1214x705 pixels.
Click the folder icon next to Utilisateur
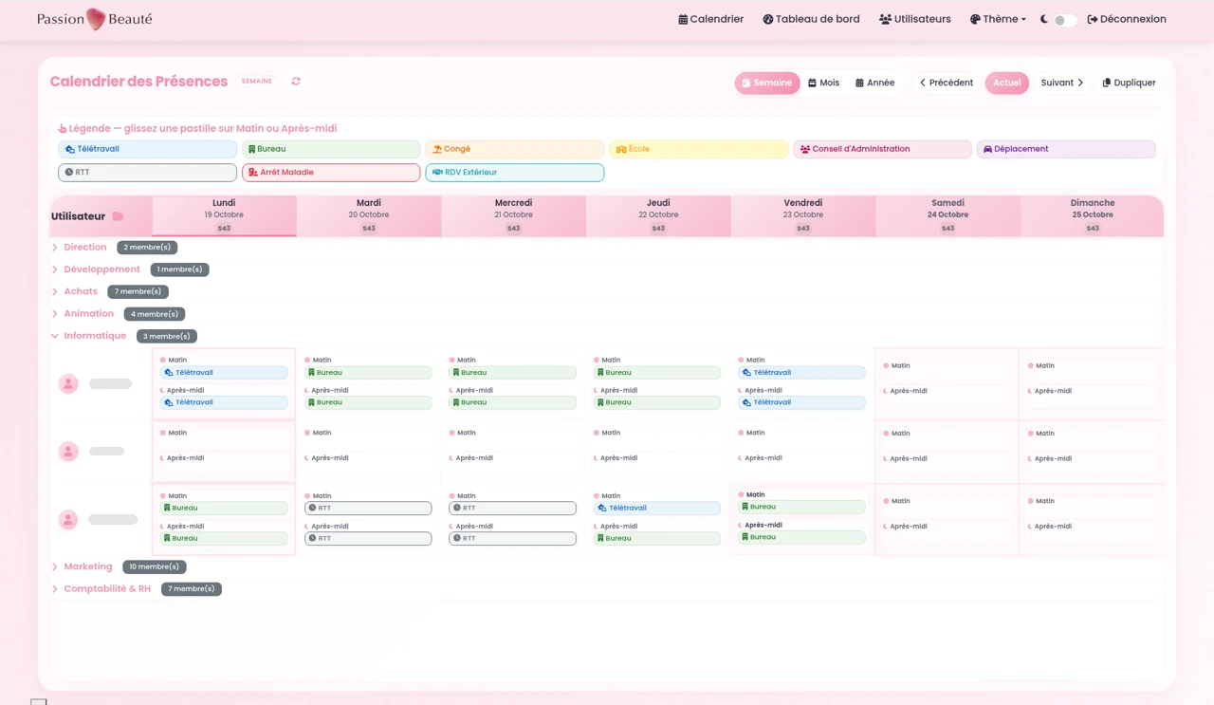[x=118, y=216]
